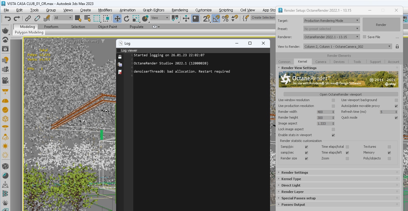This screenshot has width=408, height=211.
Task: Toggle Select and Manipulate icon
Action: tap(186, 18)
